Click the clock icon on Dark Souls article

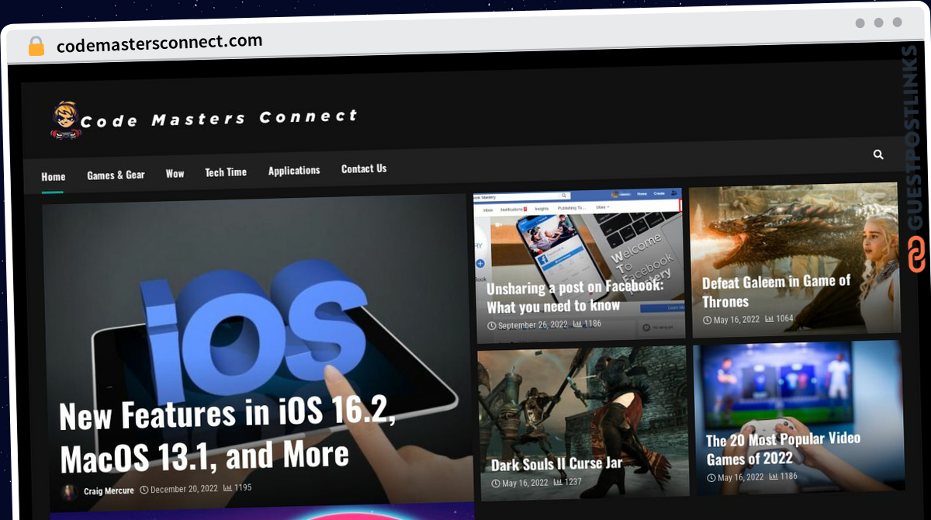496,484
